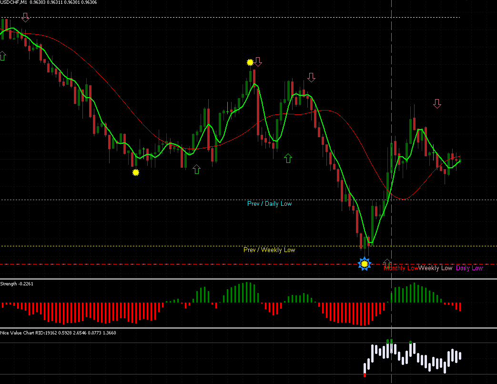Click the pink down arrow on the top dotted line
This screenshot has height=384, width=497.
pos(26,18)
